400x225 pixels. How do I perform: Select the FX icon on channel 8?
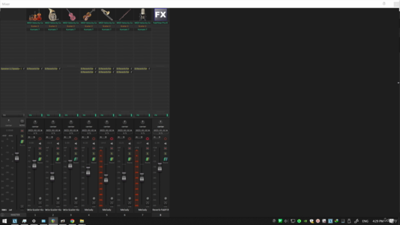pos(161,15)
